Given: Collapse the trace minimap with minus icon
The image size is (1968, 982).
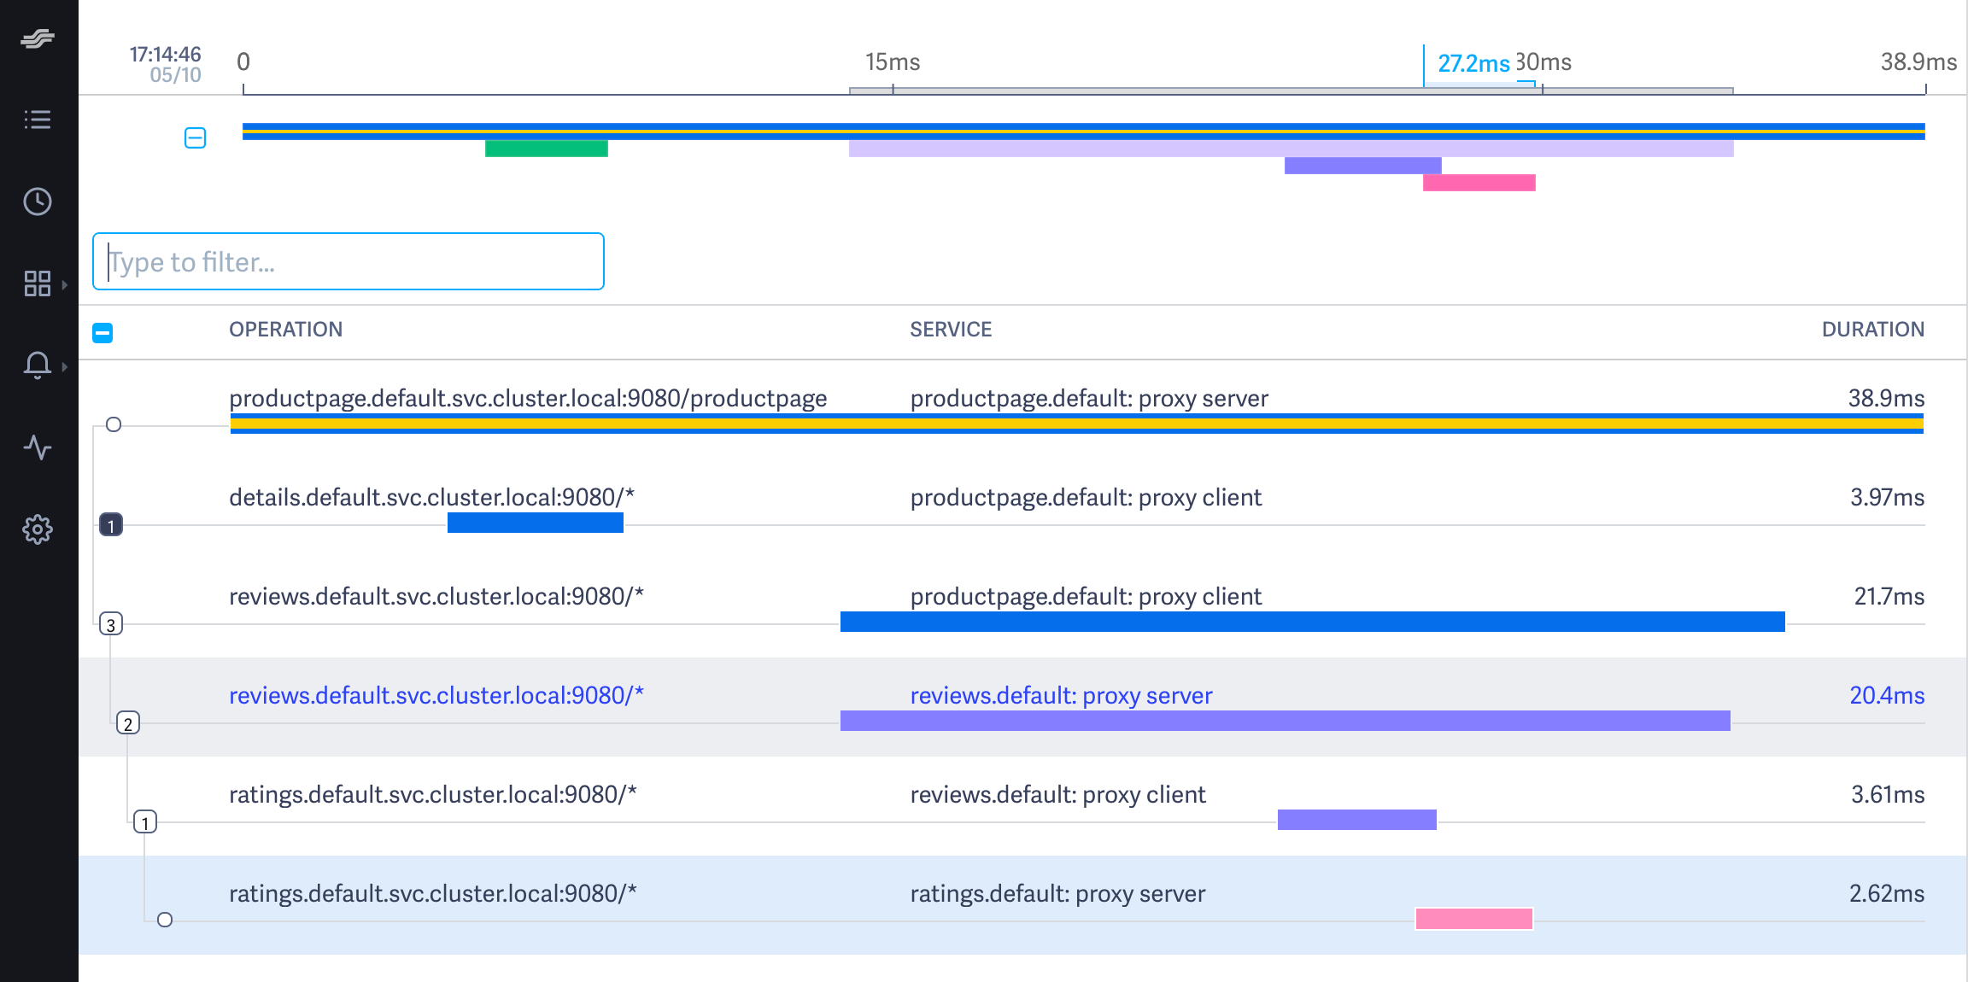Looking at the screenshot, I should point(196,137).
